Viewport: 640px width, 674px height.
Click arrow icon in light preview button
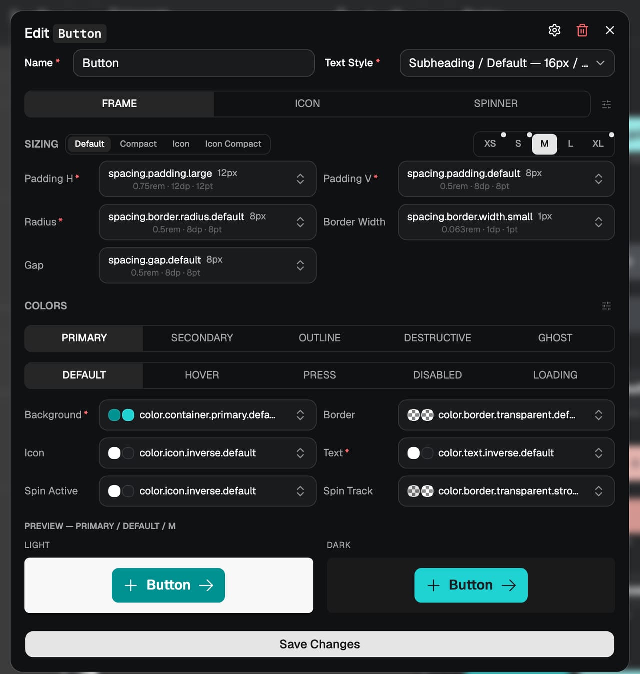pos(206,585)
